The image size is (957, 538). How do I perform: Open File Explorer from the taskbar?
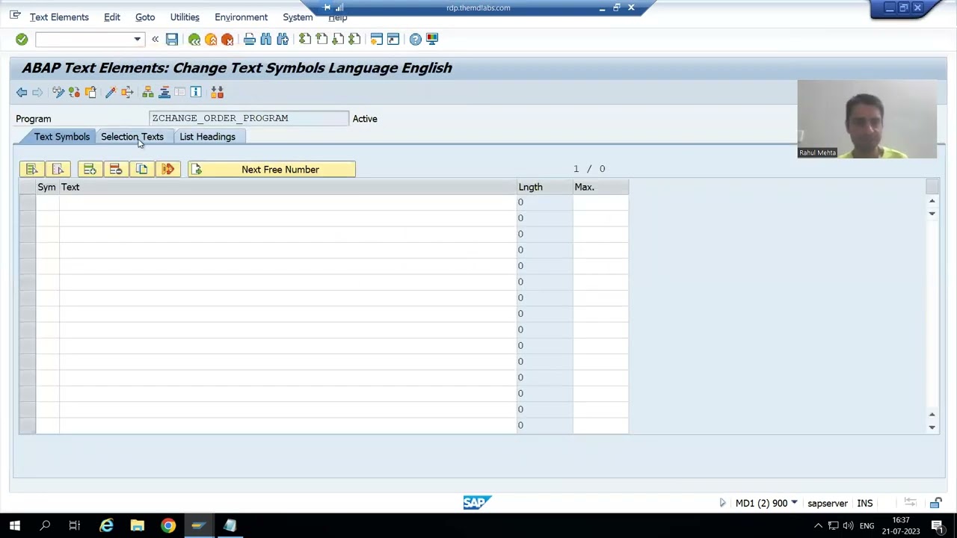click(138, 526)
